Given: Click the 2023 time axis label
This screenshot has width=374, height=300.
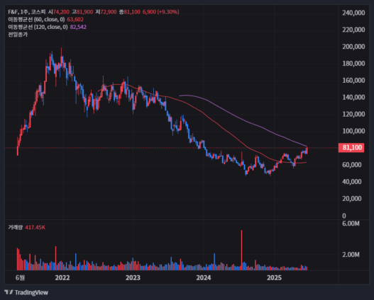Looking at the screenshot, I should pyautogui.click(x=133, y=277).
